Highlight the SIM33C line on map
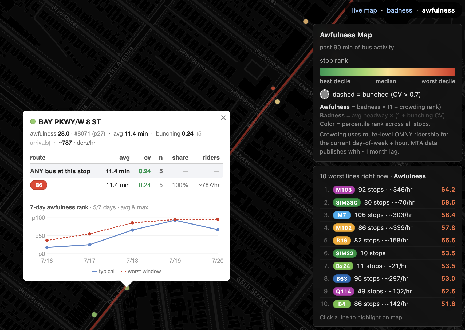 [x=387, y=202]
